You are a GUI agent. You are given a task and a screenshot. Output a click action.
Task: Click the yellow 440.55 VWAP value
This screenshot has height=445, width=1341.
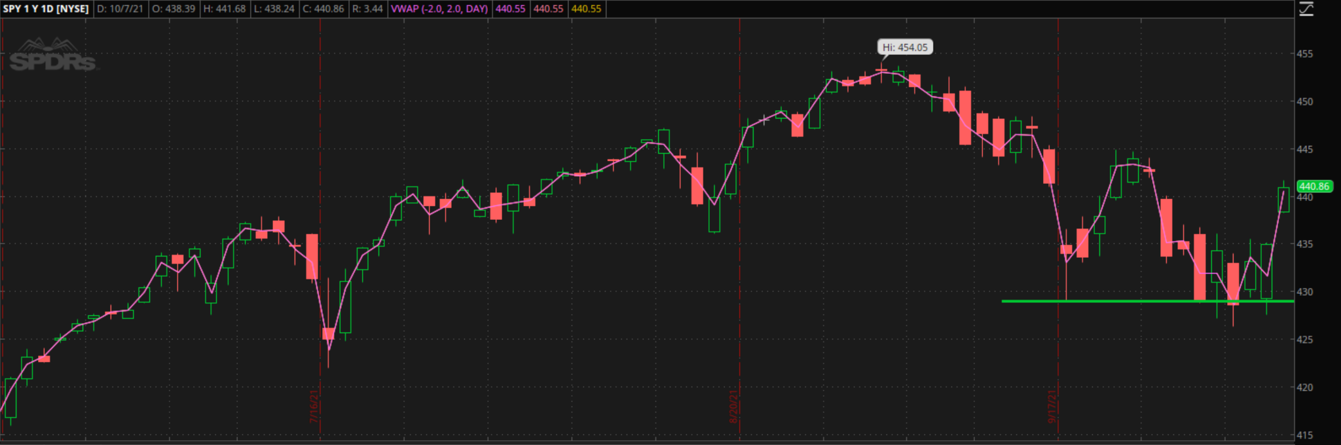point(586,9)
